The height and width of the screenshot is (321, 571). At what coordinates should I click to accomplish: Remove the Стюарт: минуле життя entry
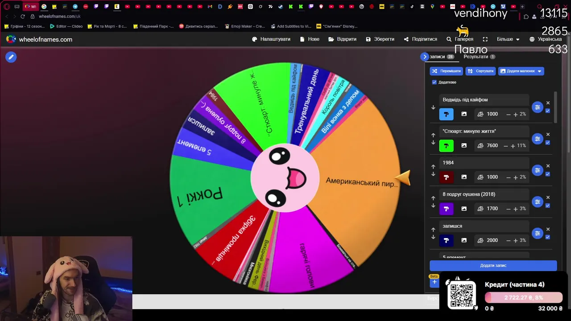(548, 134)
